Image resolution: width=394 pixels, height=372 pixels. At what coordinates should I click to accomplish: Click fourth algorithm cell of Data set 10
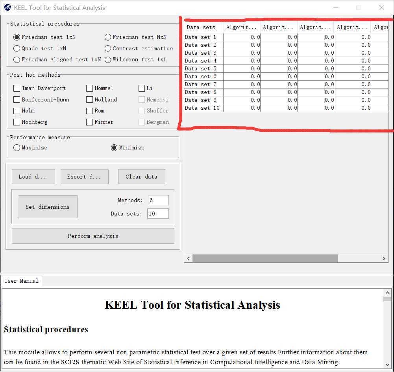[353, 108]
